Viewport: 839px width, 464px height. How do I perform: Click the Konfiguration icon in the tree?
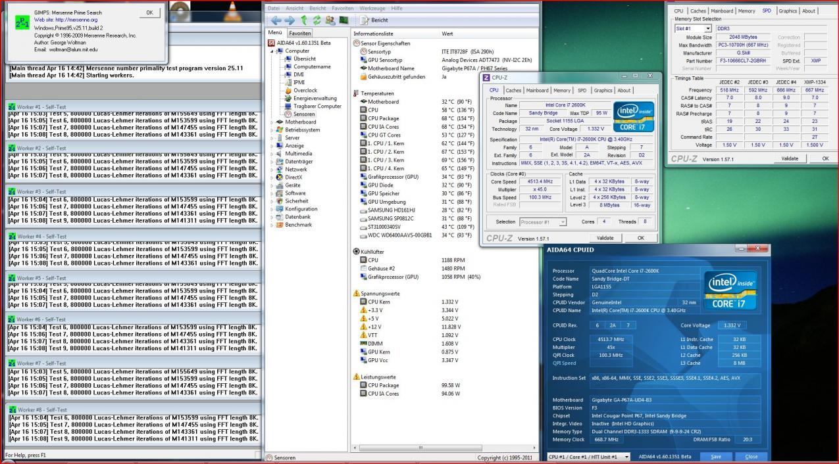pyautogui.click(x=280, y=208)
